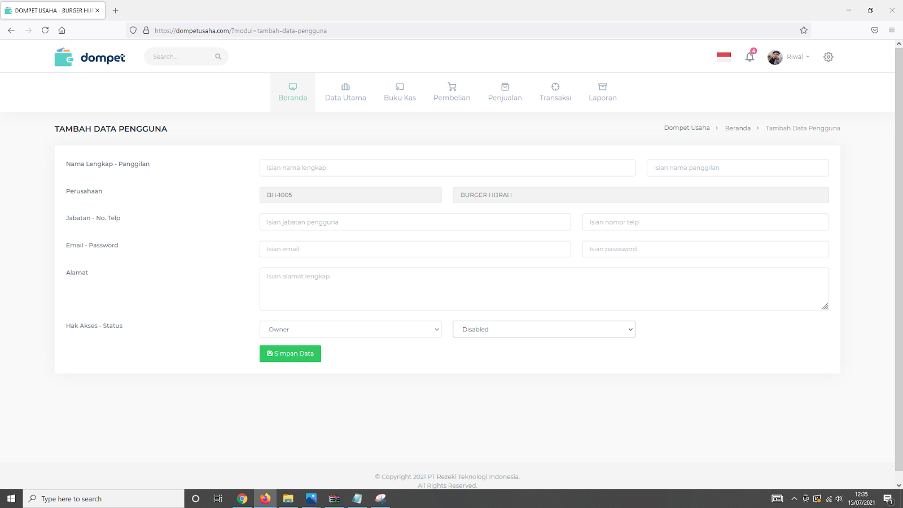The image size is (903, 508).
Task: Follow the Beranda breadcrumb link
Action: (x=738, y=128)
